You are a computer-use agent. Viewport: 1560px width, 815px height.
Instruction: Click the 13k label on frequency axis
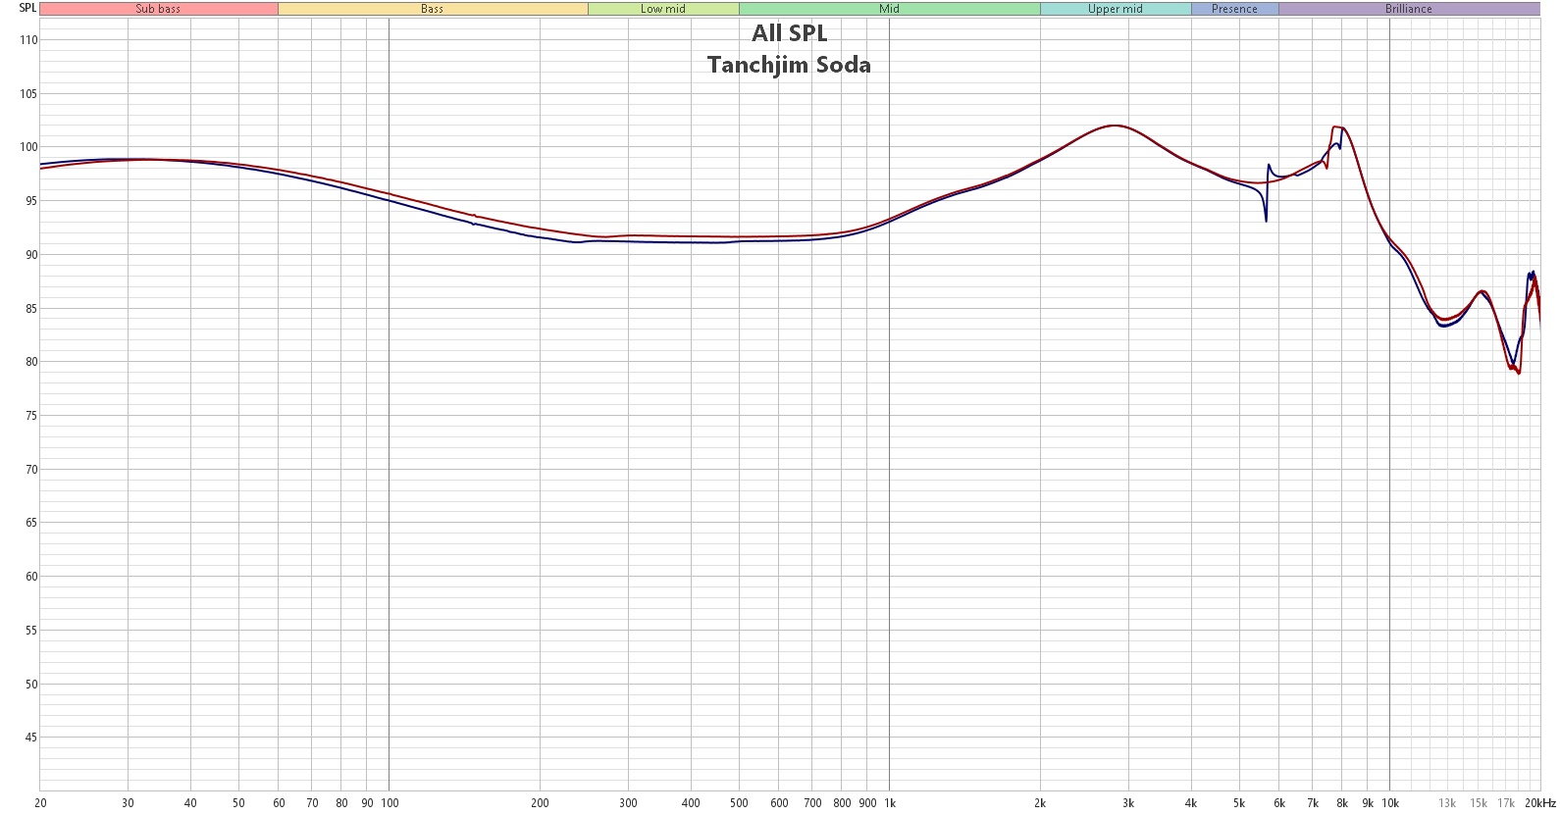point(1447,803)
